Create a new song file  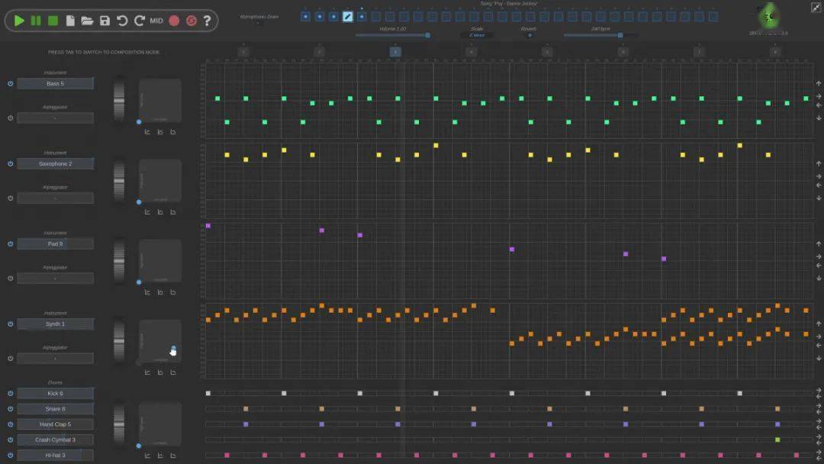[x=70, y=21]
